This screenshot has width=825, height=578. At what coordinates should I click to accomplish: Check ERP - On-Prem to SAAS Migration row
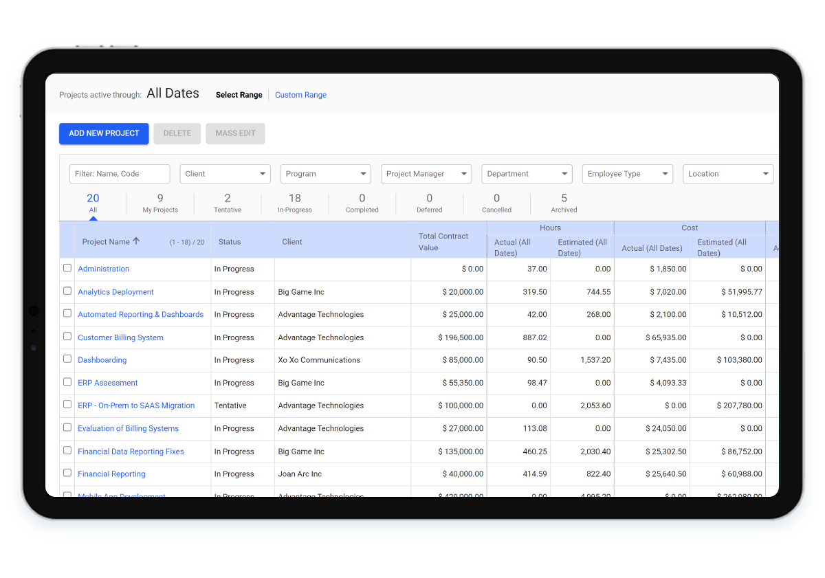(67, 404)
